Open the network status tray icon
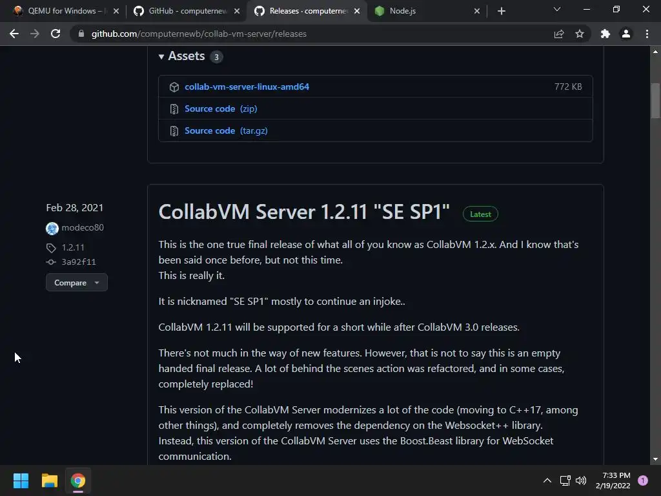The height and width of the screenshot is (496, 661). pyautogui.click(x=565, y=480)
